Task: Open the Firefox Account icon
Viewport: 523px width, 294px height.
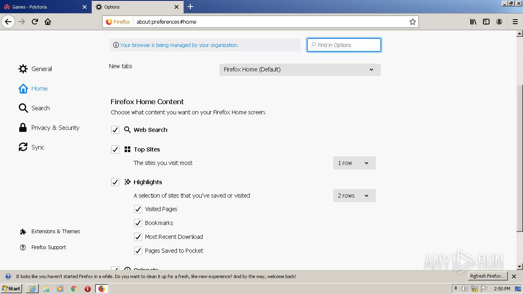Action: coord(499,22)
